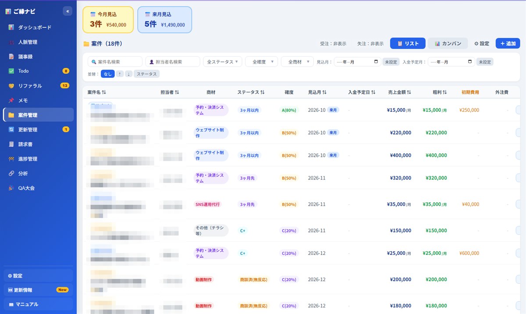Click the ¥250,000 初期費用 value
The height and width of the screenshot is (314, 526).
click(x=469, y=110)
